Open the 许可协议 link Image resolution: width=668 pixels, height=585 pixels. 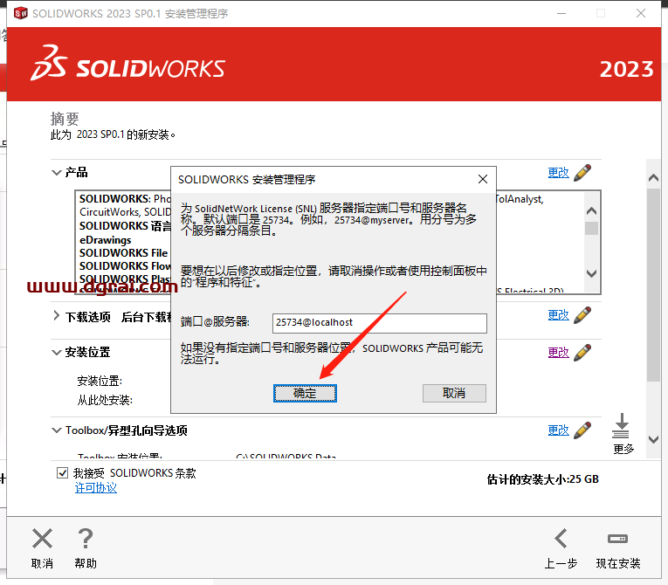click(96, 488)
